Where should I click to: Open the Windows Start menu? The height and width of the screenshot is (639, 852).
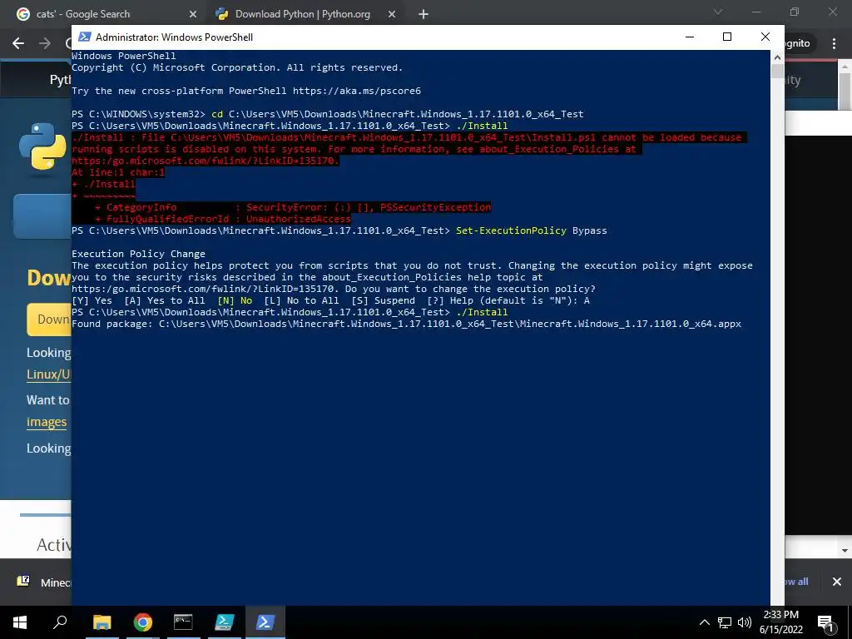[20, 622]
